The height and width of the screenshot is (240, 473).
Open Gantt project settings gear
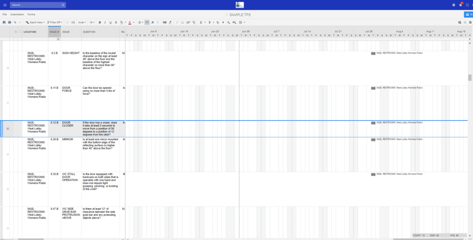[470, 22]
